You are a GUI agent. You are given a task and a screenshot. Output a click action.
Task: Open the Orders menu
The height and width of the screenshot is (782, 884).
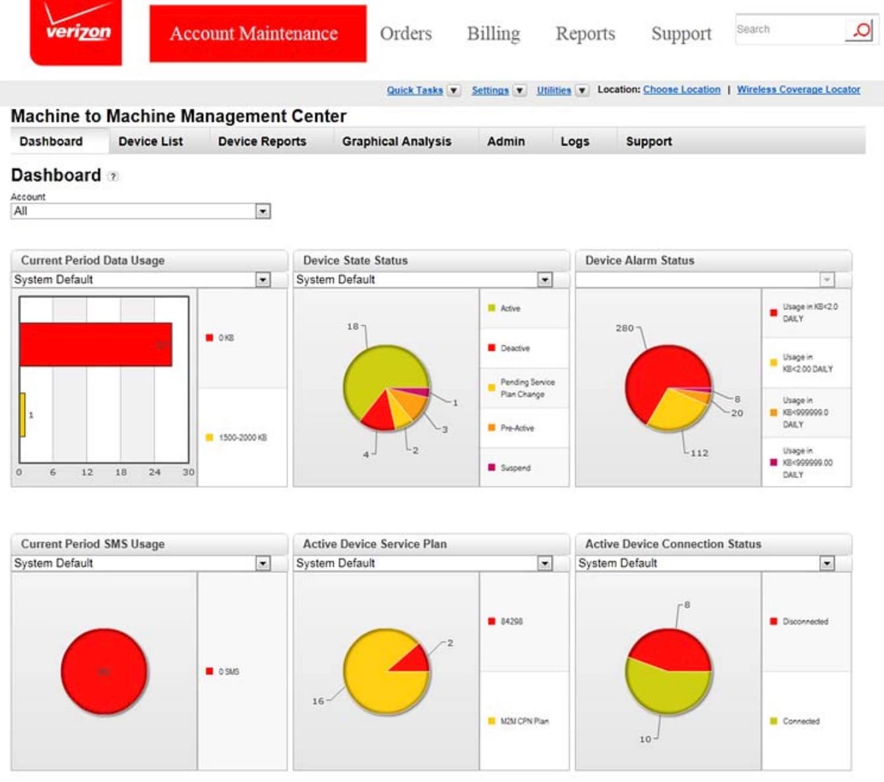coord(406,34)
